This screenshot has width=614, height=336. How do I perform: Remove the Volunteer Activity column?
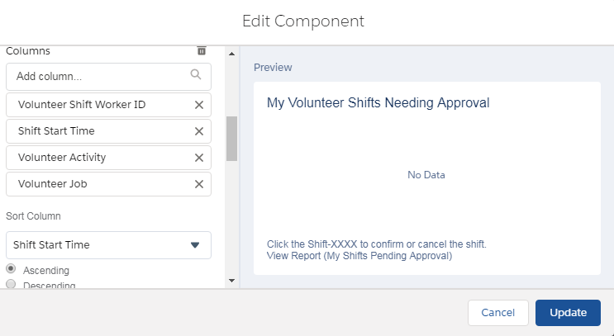[199, 158]
